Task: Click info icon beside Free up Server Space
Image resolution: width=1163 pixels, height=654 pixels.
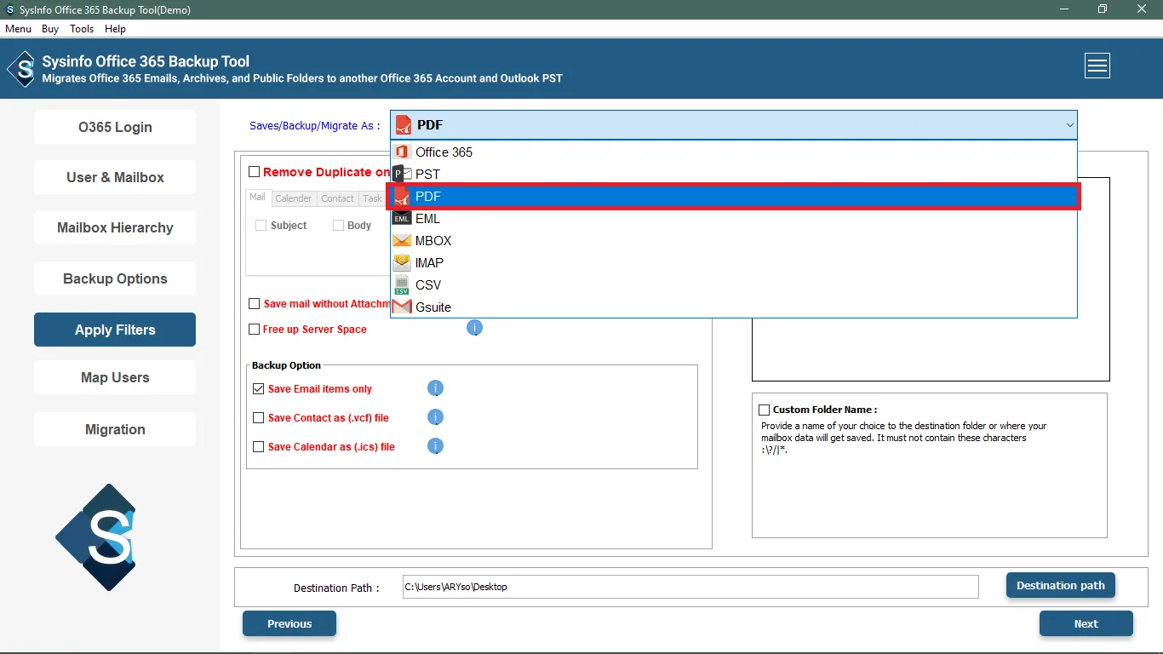Action: (475, 328)
